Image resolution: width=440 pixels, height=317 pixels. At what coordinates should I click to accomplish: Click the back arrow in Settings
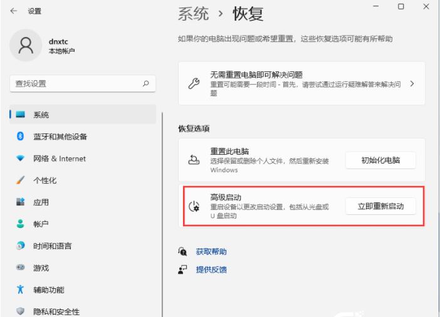(14, 11)
